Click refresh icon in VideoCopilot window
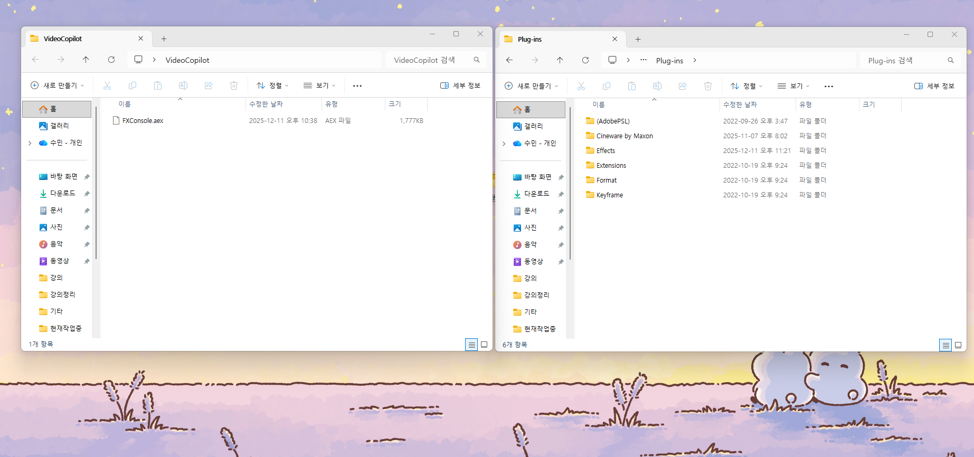This screenshot has width=974, height=457. point(111,60)
